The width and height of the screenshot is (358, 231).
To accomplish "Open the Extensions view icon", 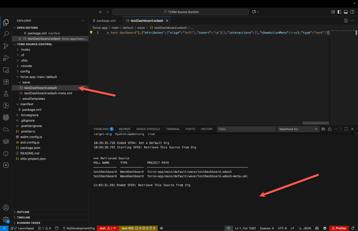I will click(6, 82).
